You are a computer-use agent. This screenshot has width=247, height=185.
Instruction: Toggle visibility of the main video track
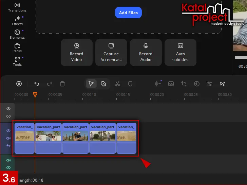pos(8,130)
